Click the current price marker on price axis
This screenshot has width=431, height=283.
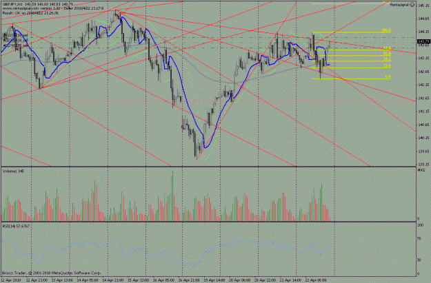coord(423,41)
